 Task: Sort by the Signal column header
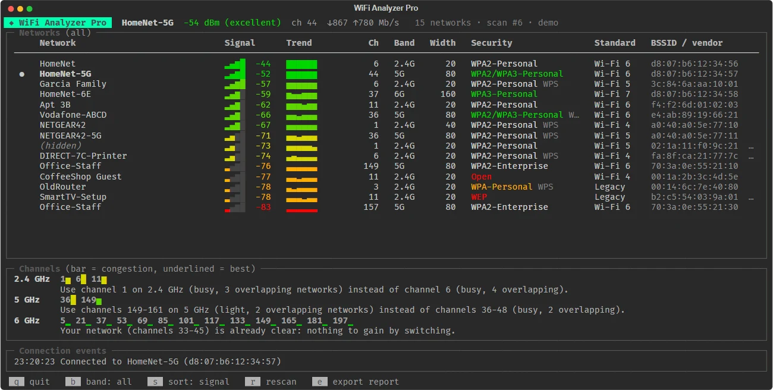coord(240,43)
